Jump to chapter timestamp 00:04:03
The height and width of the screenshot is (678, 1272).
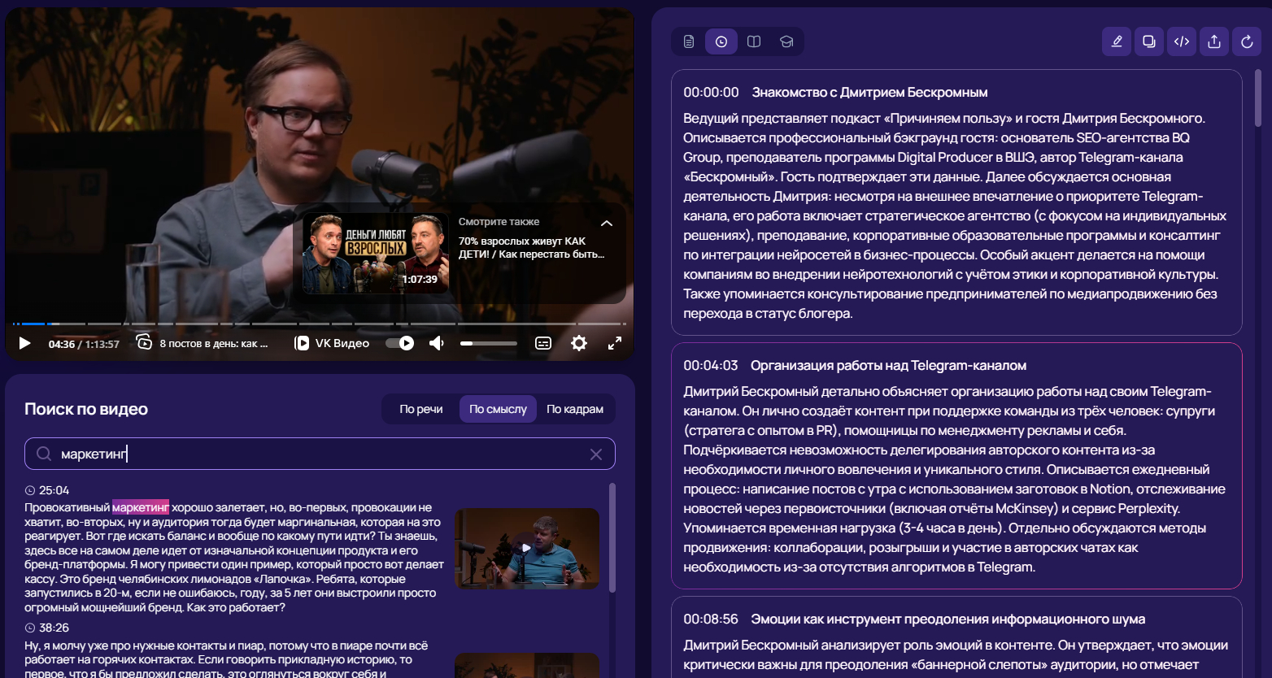click(x=711, y=366)
